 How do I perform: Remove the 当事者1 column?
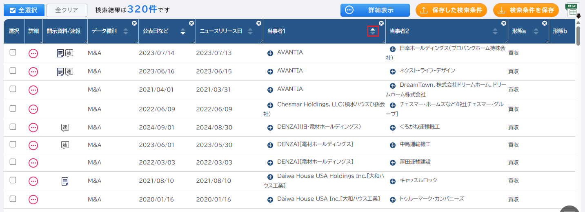point(381,23)
